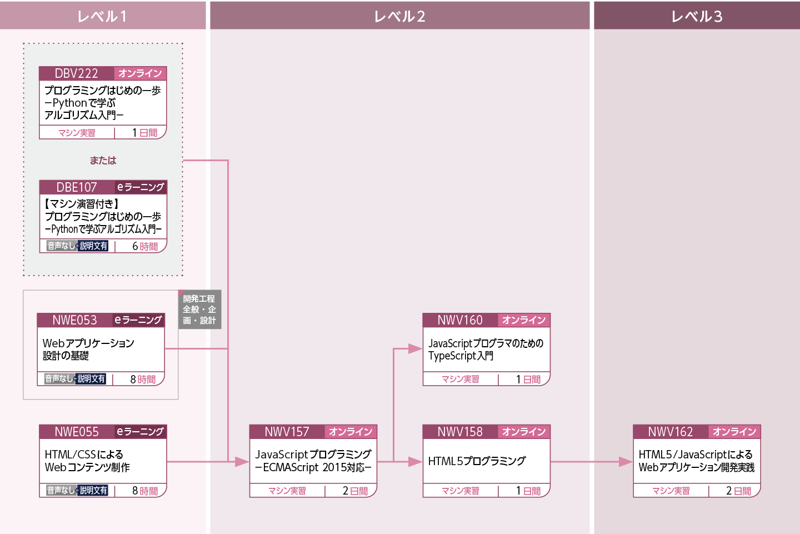The image size is (800, 534).
Task: Open NWV157 JavaScriptプログラミング course
Action: [x=313, y=461]
